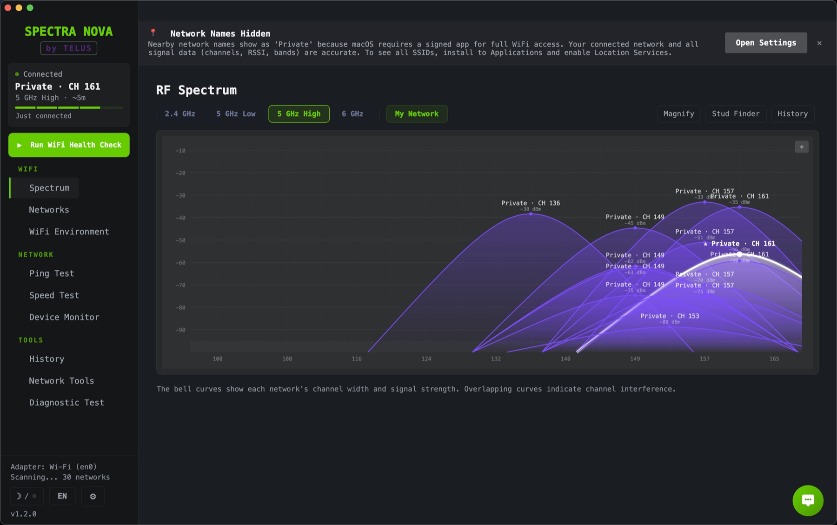Toggle the My Network filter
The width and height of the screenshot is (837, 525).
(417, 114)
